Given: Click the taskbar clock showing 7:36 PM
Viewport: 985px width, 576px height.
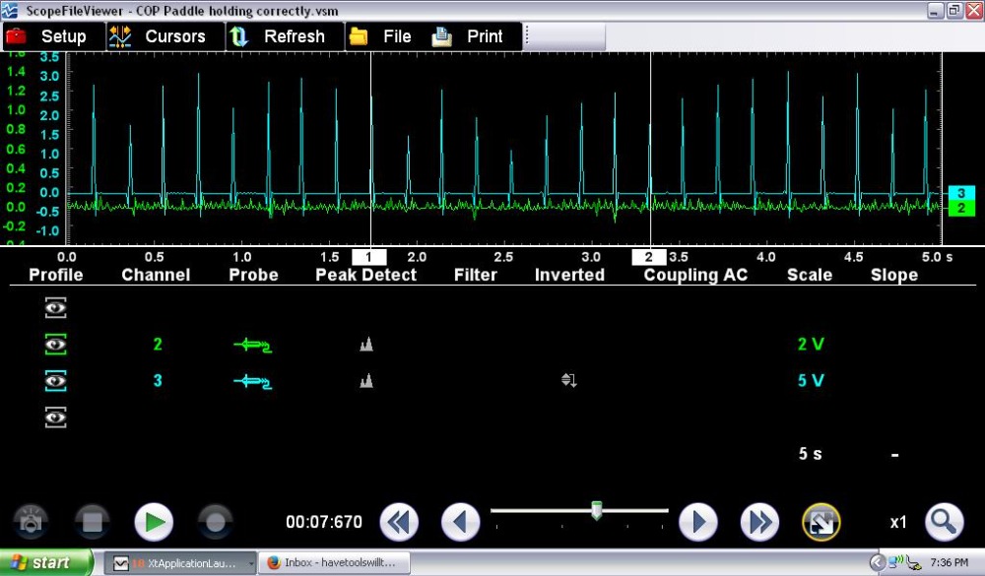Looking at the screenshot, I should [950, 563].
